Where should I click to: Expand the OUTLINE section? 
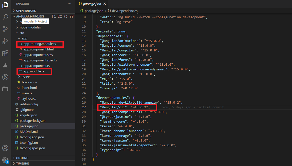22,158
